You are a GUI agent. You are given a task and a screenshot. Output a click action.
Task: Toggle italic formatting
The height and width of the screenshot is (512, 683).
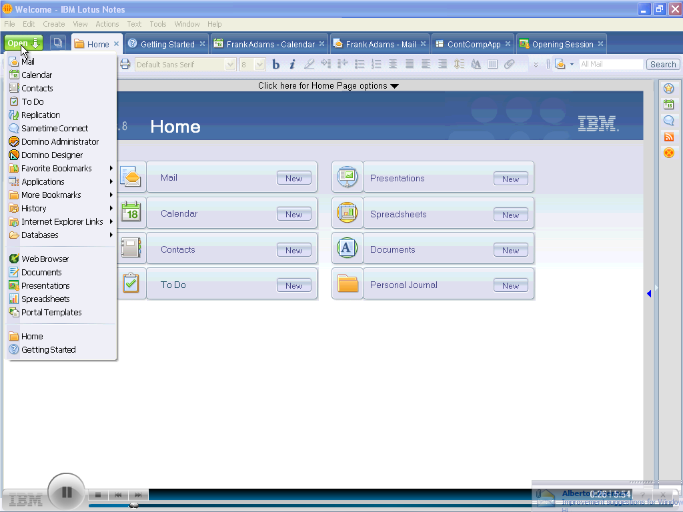tap(292, 65)
